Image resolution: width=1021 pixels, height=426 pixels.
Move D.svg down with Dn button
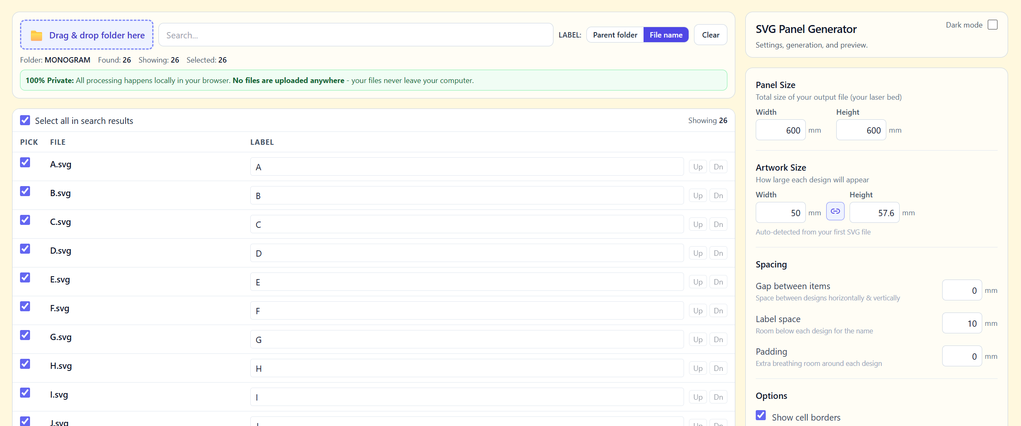click(x=718, y=253)
